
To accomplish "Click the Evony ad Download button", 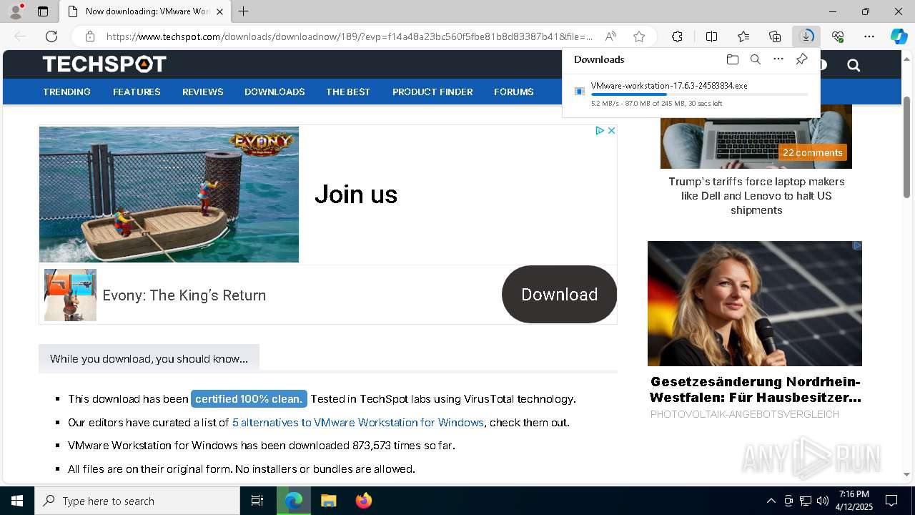I will pos(559,294).
